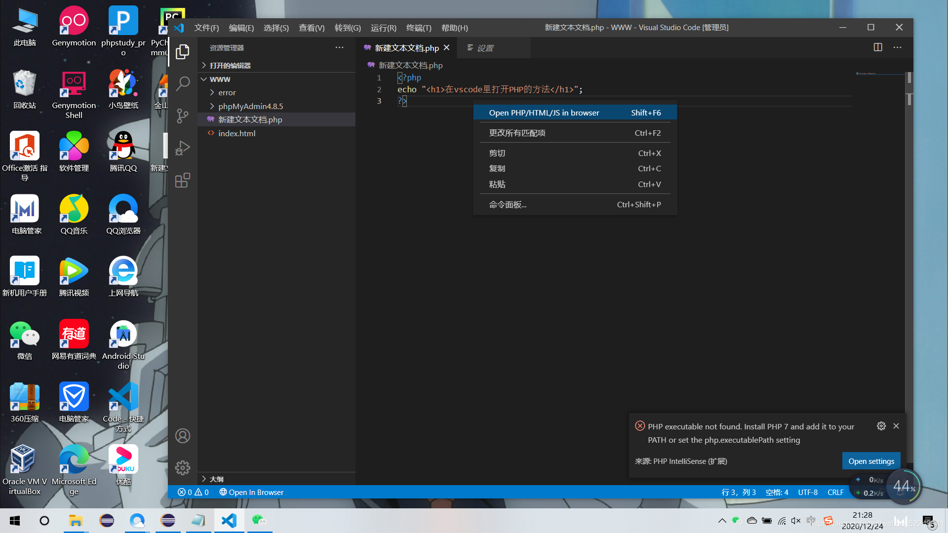Click the CRLF line ending indicator

pyautogui.click(x=835, y=493)
